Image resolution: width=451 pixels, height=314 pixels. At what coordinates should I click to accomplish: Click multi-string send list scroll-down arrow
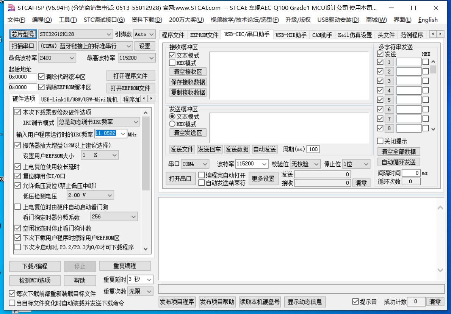pyautogui.click(x=433, y=129)
